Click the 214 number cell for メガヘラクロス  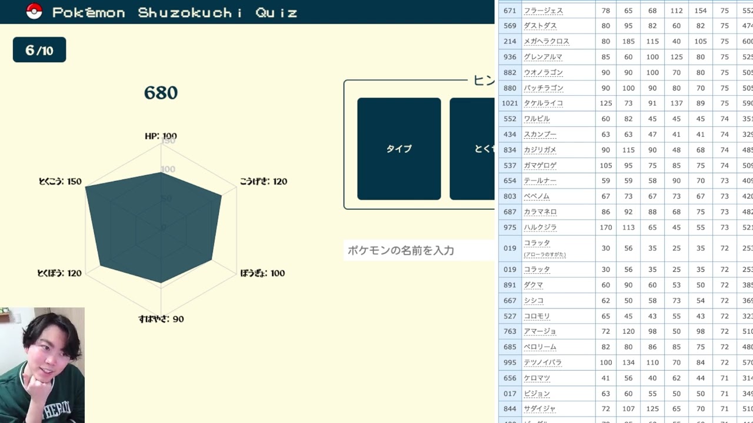point(509,41)
